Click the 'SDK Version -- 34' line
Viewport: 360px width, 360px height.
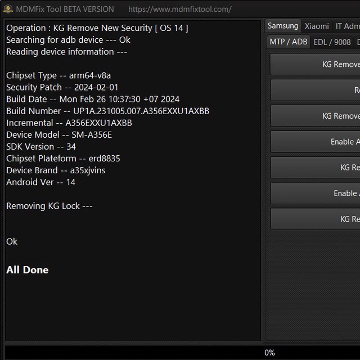pyautogui.click(x=41, y=147)
